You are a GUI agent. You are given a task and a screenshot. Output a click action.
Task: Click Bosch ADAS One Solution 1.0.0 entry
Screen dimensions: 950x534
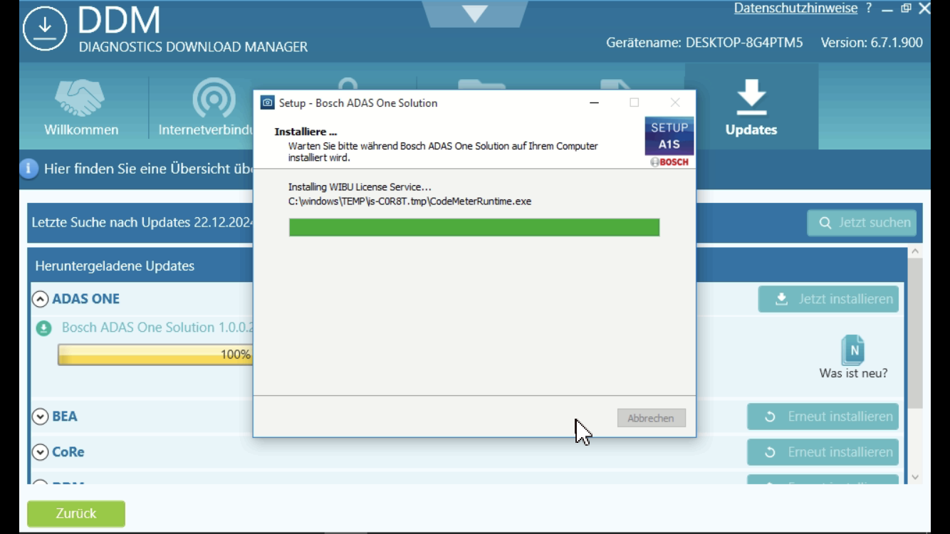[157, 328]
